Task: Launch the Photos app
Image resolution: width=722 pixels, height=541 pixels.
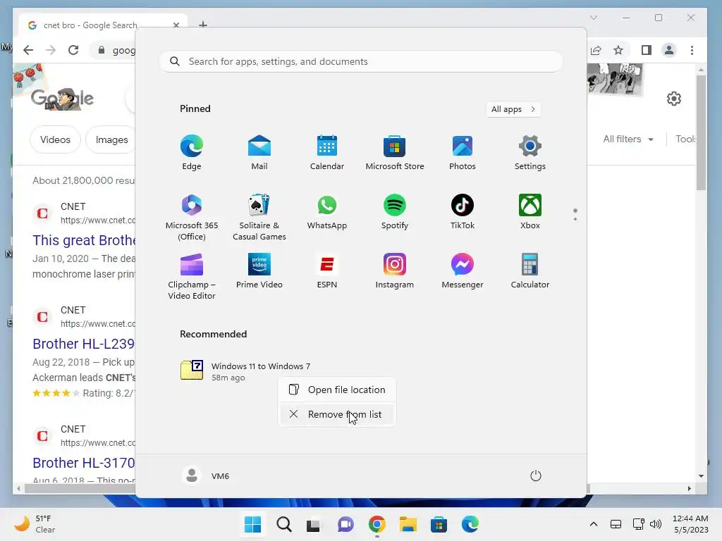Action: pyautogui.click(x=463, y=153)
